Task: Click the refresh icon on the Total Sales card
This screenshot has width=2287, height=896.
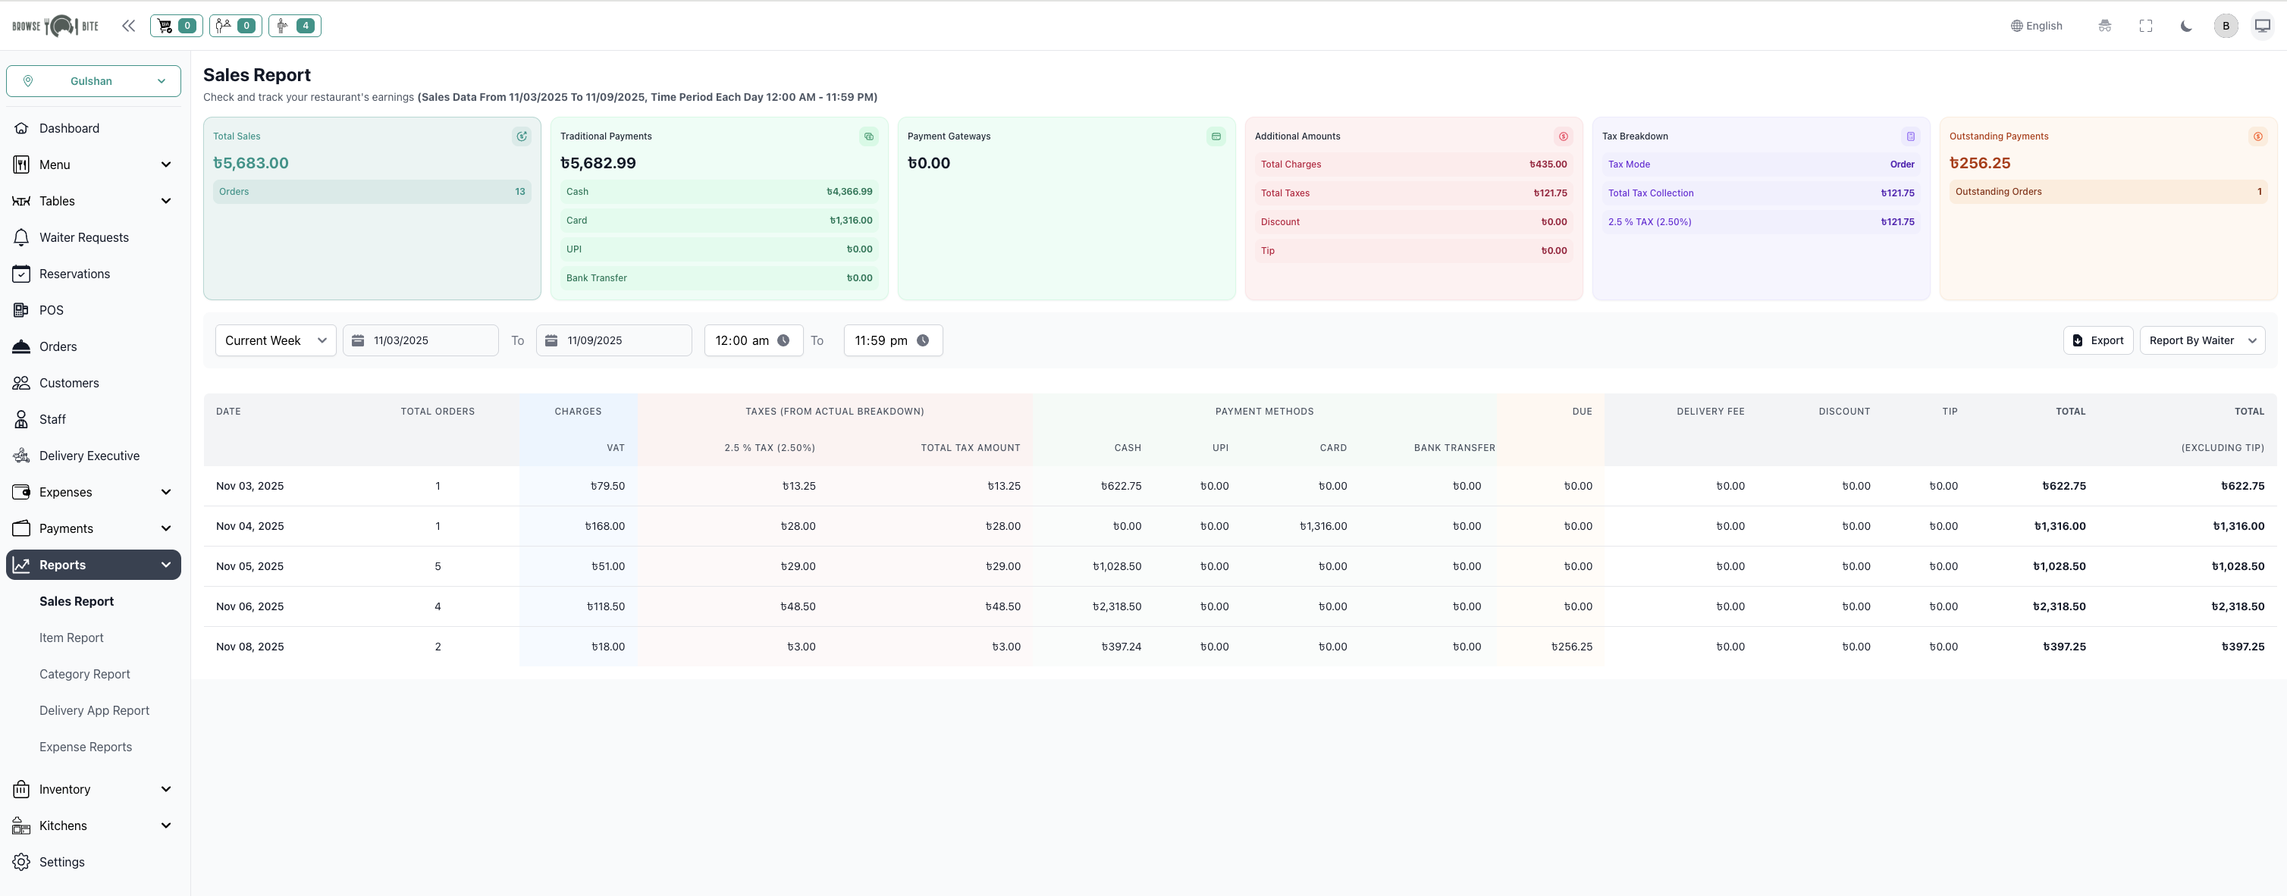Action: tap(522, 136)
